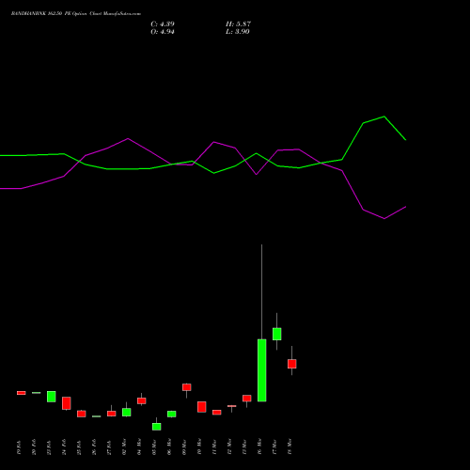
Task: Select the red candle for 25 Feb
Action: tap(82, 414)
